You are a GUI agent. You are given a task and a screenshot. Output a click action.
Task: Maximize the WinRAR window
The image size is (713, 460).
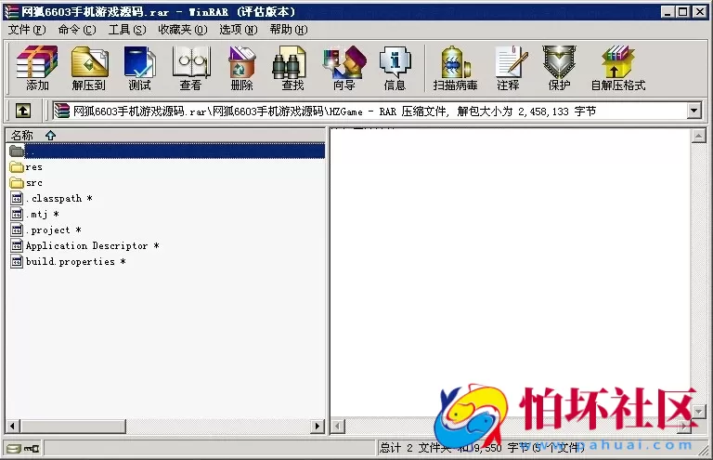(x=682, y=12)
